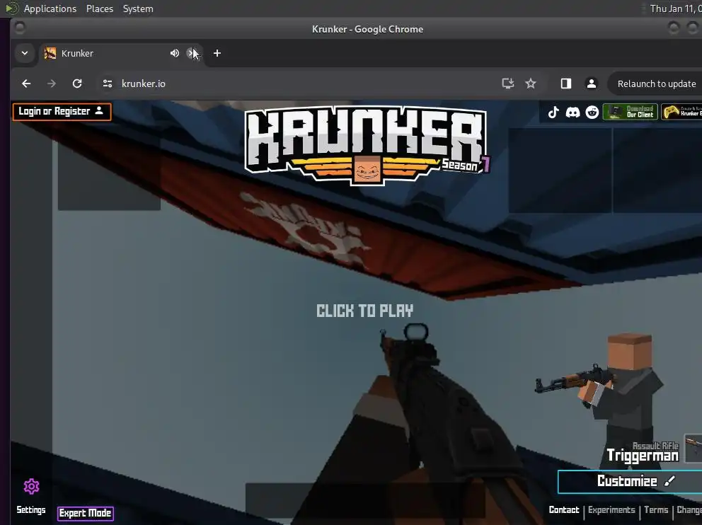The image size is (702, 525).
Task: Click the date and time in top panel
Action: (x=676, y=8)
